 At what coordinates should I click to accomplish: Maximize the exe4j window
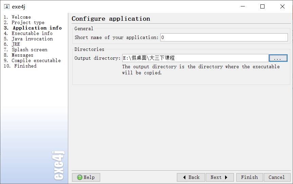[262, 6]
